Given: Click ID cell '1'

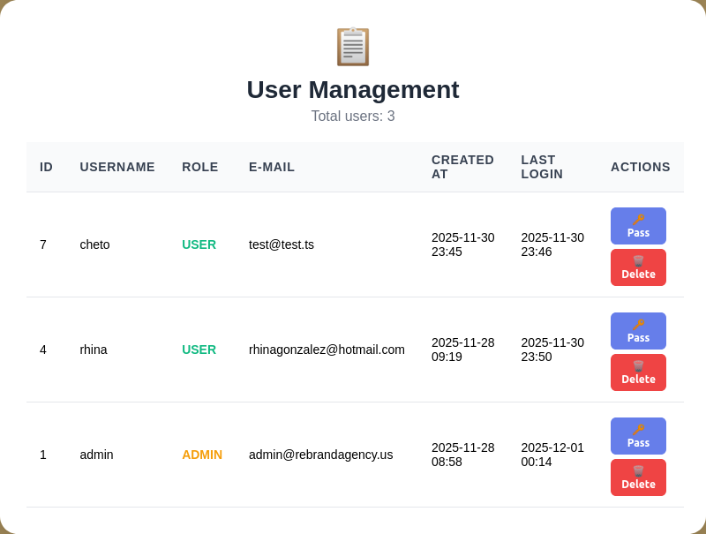Looking at the screenshot, I should (43, 455).
